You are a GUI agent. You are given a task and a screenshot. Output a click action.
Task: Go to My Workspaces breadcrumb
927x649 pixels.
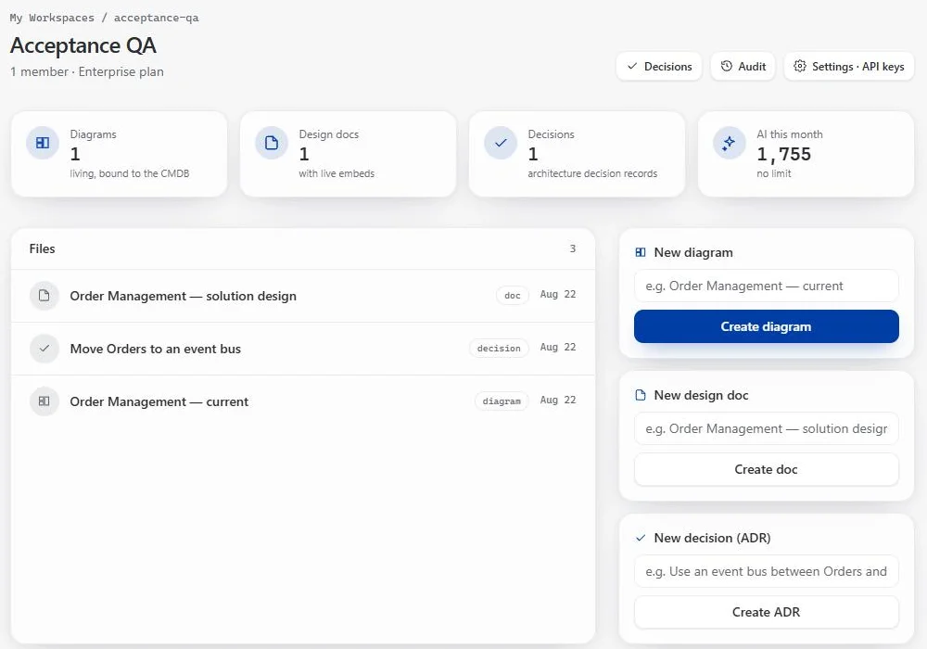52,18
